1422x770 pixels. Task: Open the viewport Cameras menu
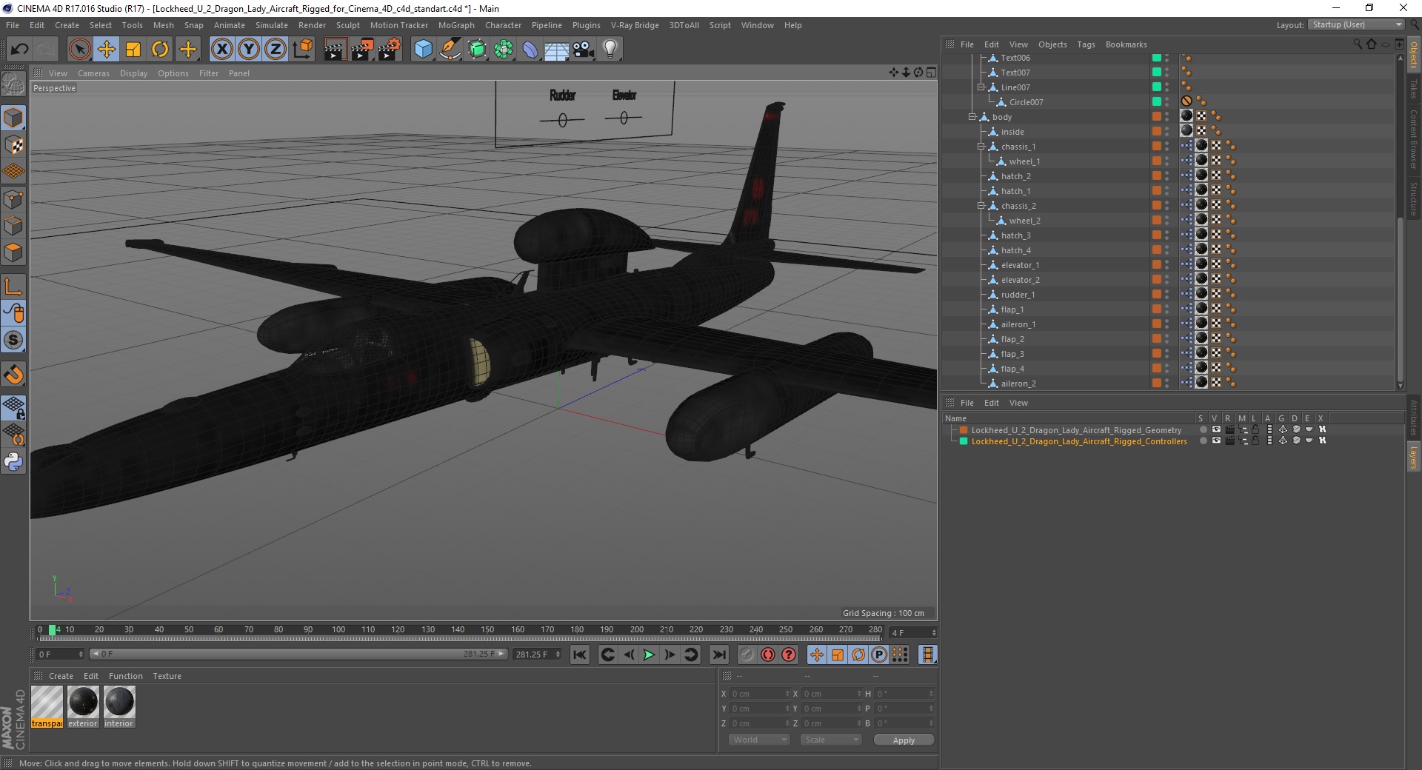tap(93, 73)
